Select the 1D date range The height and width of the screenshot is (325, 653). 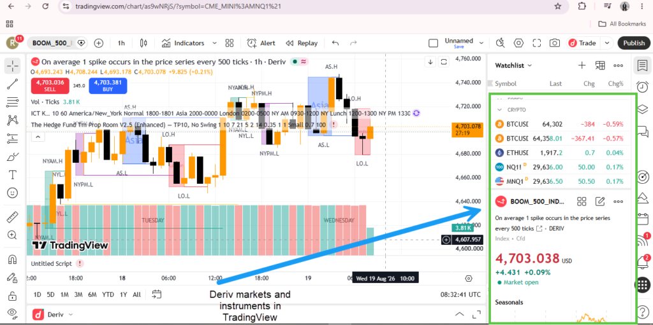click(37, 294)
